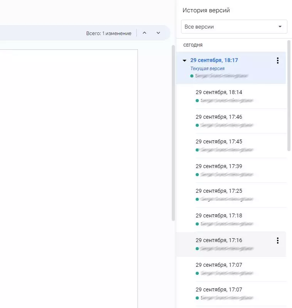The image size is (292, 308).
Task: Open three-dot menu for 18:17 current version
Action: click(x=277, y=61)
